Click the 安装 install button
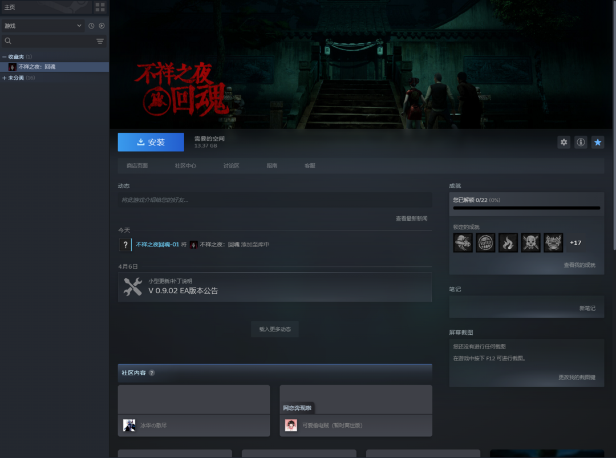Image resolution: width=616 pixels, height=458 pixels. point(151,142)
